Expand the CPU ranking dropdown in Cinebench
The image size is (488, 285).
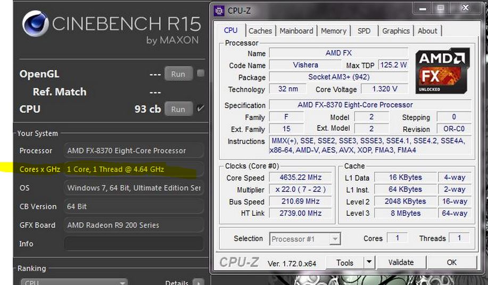tap(74, 282)
